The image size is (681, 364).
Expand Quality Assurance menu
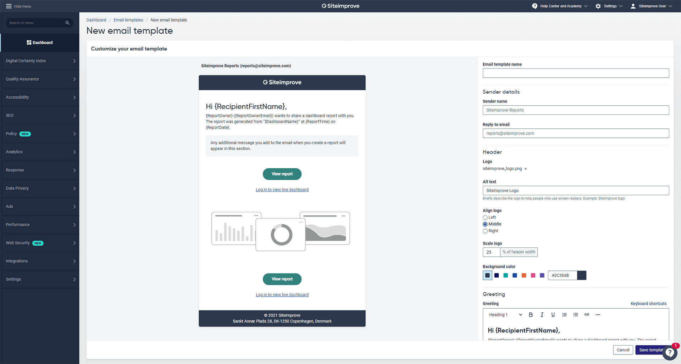click(x=40, y=79)
